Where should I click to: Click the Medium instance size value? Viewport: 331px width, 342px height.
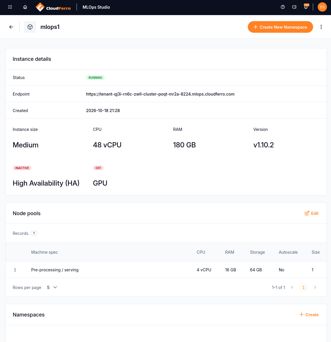click(x=25, y=145)
